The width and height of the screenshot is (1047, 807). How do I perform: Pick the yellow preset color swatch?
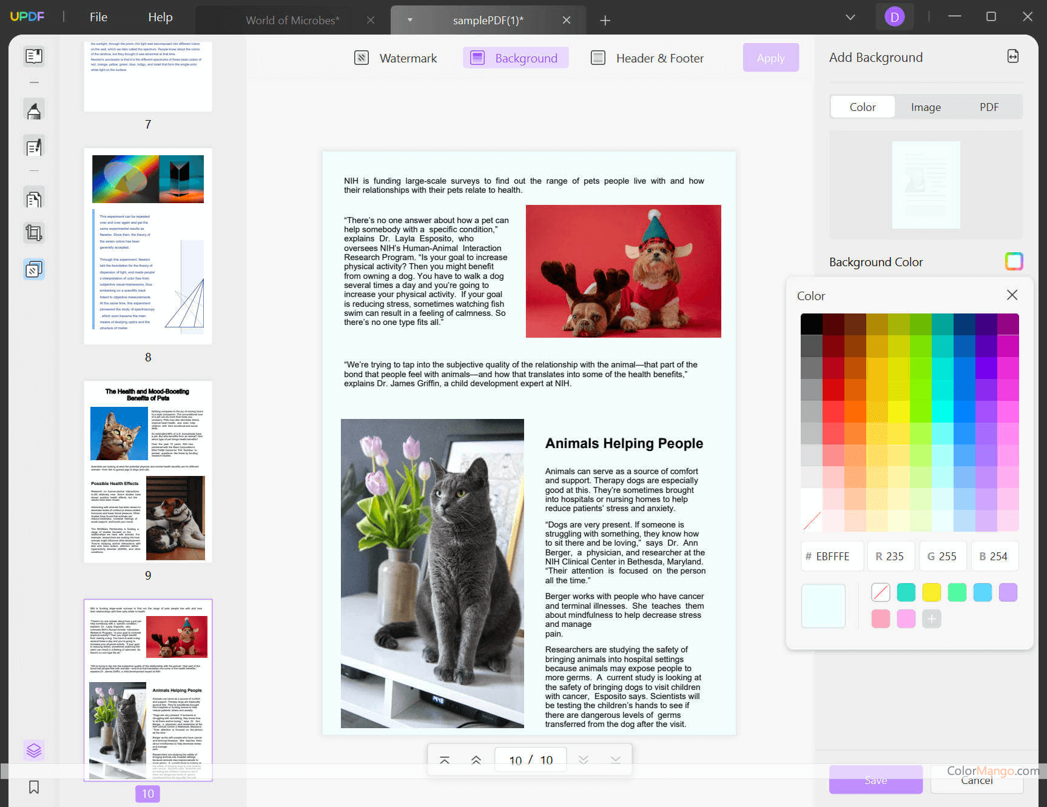click(931, 592)
